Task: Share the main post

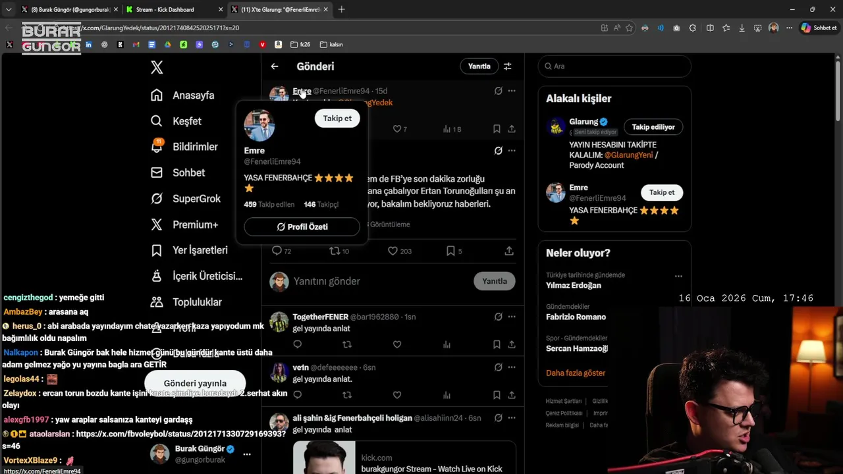Action: (x=509, y=251)
